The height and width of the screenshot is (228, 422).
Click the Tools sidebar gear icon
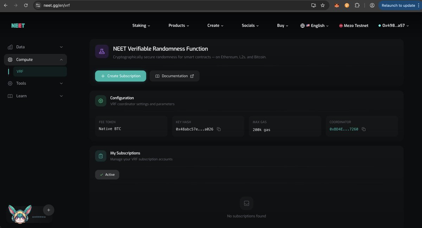[x=10, y=83]
